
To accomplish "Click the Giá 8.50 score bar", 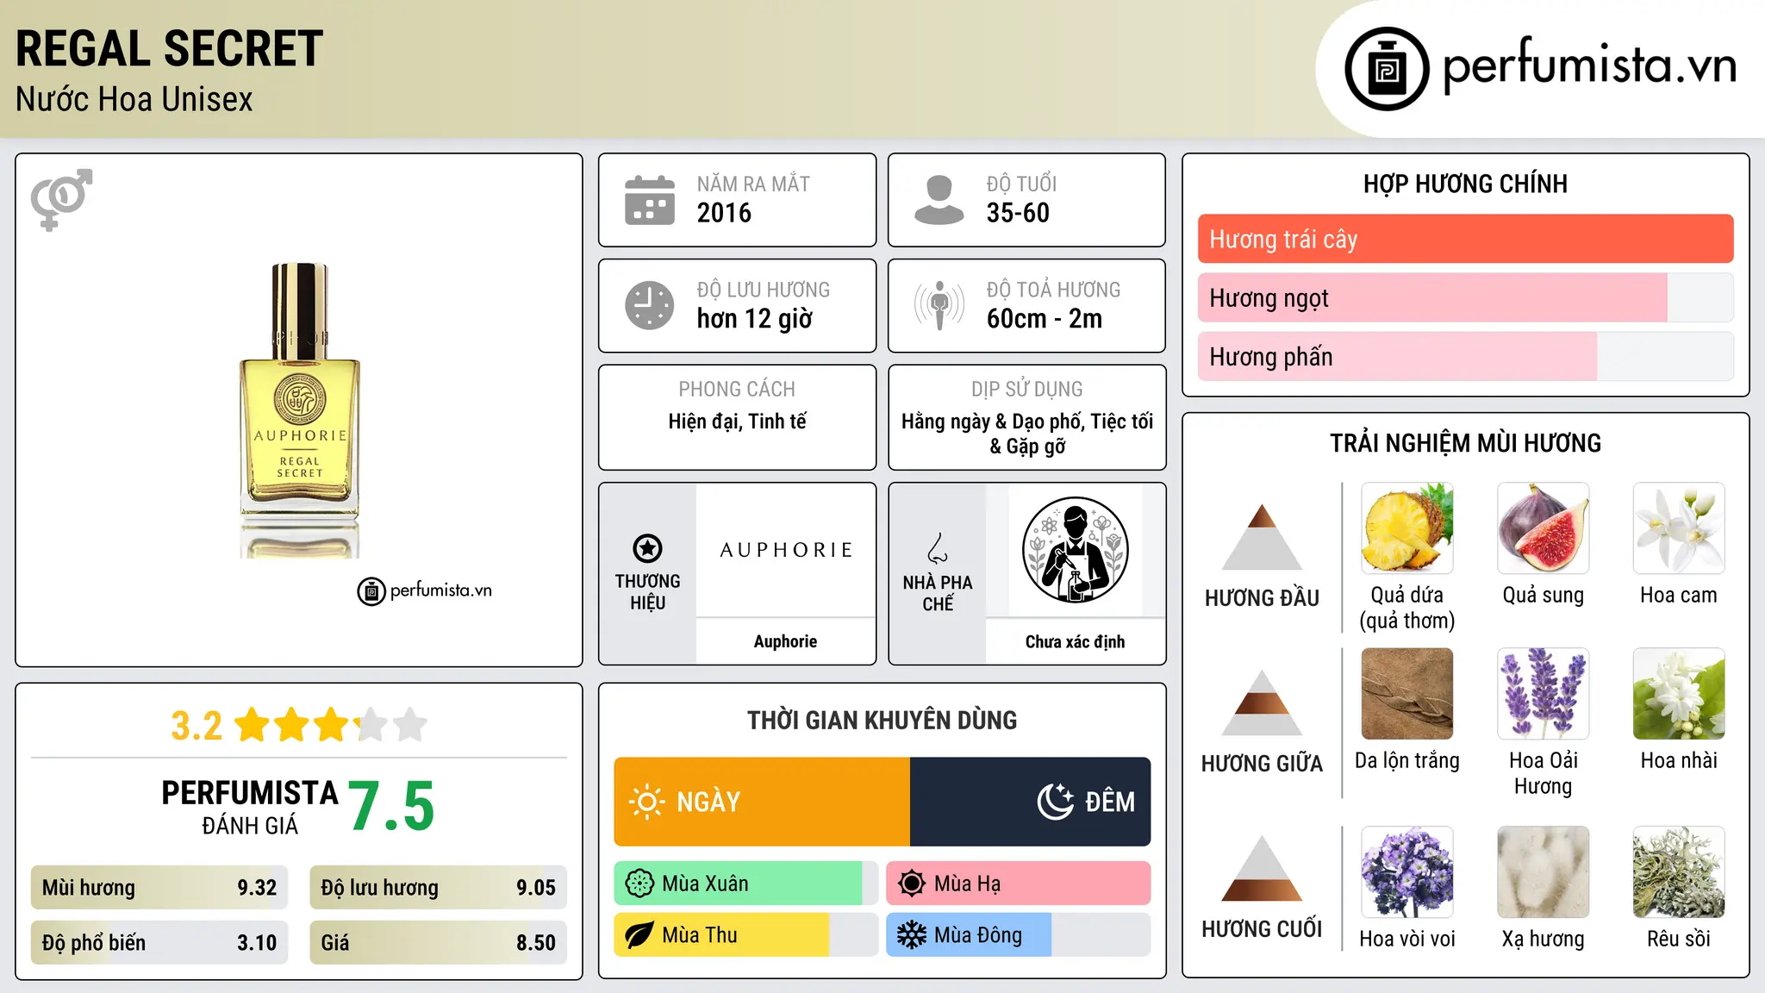I will point(438,943).
